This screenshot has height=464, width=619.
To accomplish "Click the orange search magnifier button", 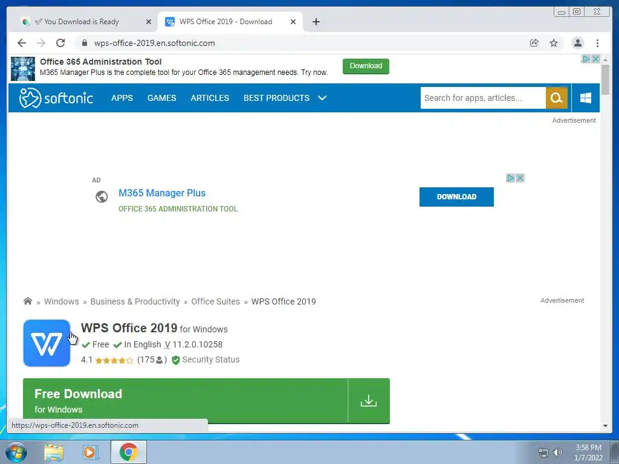I will (x=556, y=98).
